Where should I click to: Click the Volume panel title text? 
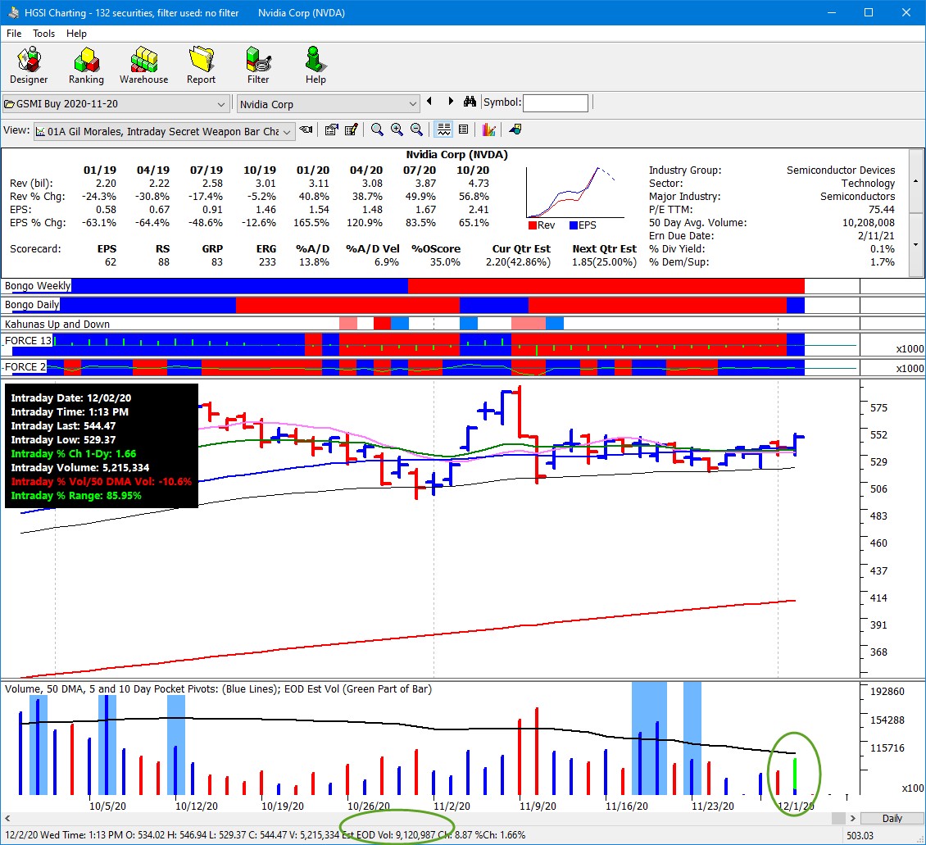point(219,689)
